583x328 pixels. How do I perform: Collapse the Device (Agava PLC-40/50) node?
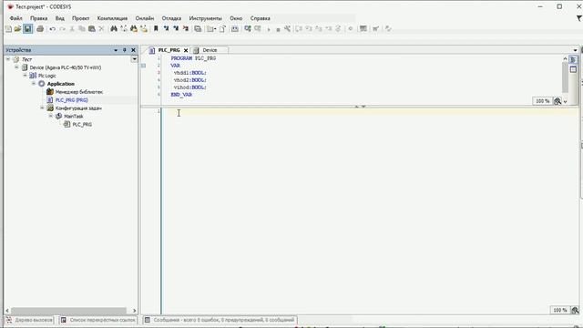tap(16, 67)
